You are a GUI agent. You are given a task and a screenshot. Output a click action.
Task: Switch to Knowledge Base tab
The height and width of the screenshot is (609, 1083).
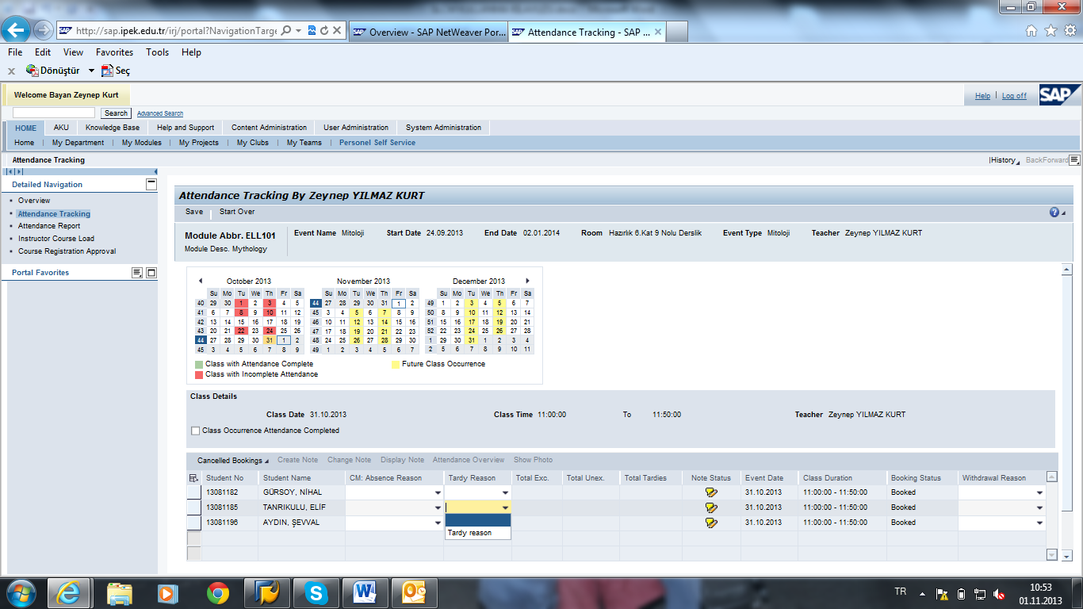[x=113, y=128]
